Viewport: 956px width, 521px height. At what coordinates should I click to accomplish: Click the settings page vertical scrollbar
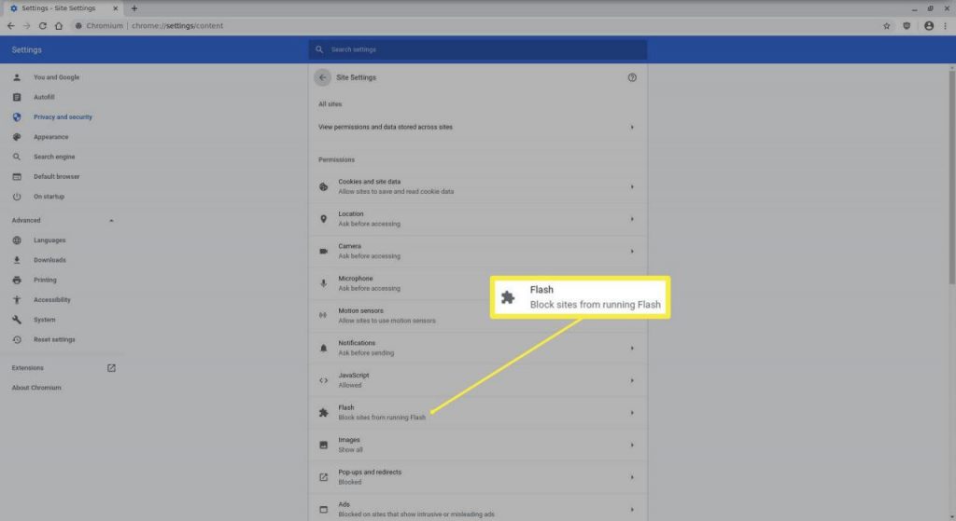tap(951, 176)
